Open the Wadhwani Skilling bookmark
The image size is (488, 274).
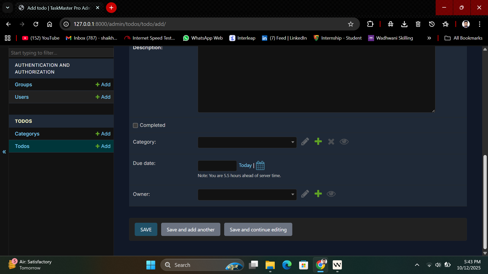click(x=391, y=38)
